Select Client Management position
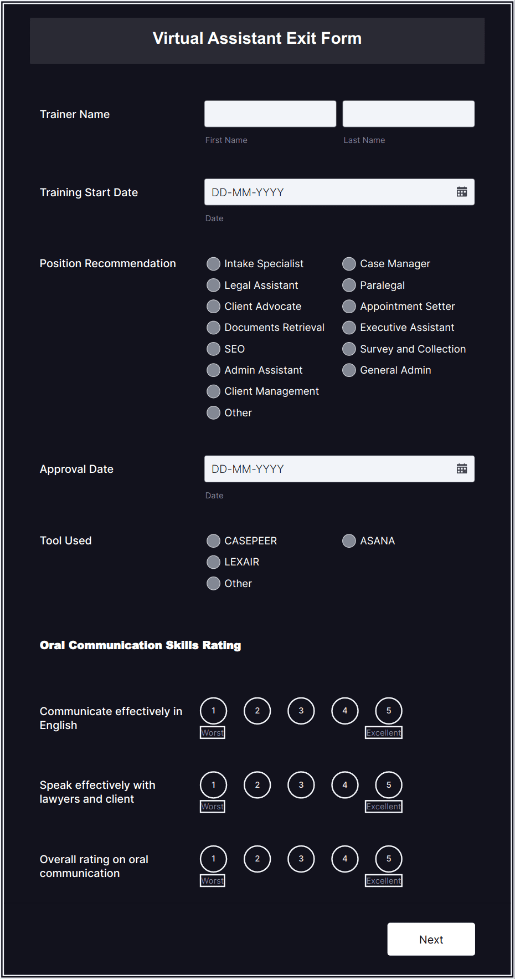The width and height of the screenshot is (515, 979). click(x=213, y=391)
